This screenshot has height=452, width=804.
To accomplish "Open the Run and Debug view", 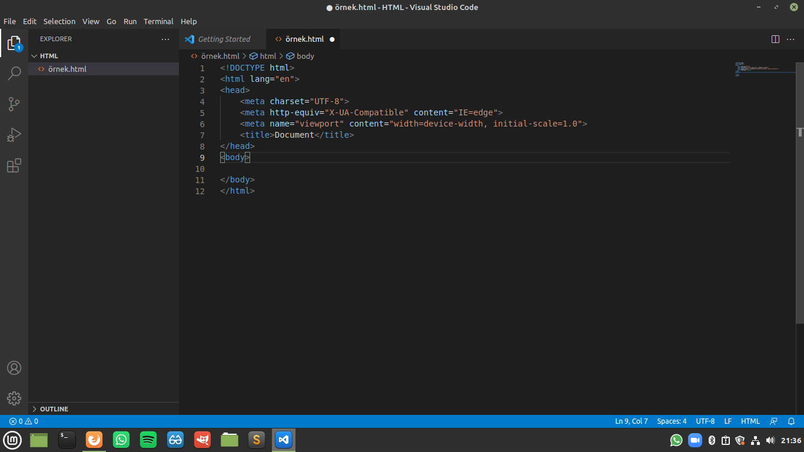I will [x=14, y=135].
